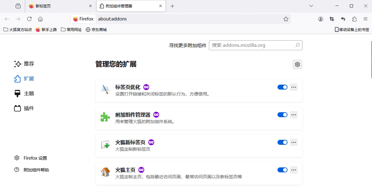Open the extensions puzzle toolbar icon

354,19
